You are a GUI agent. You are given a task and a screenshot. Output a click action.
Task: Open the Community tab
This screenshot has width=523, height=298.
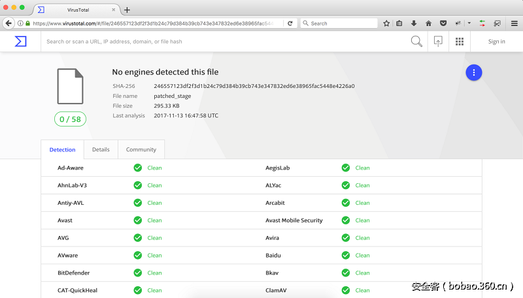click(141, 149)
